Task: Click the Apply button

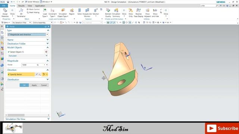Action: click(34, 85)
